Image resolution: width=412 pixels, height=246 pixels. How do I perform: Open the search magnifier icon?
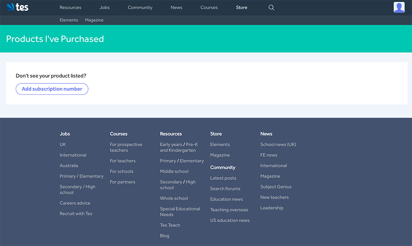[271, 7]
